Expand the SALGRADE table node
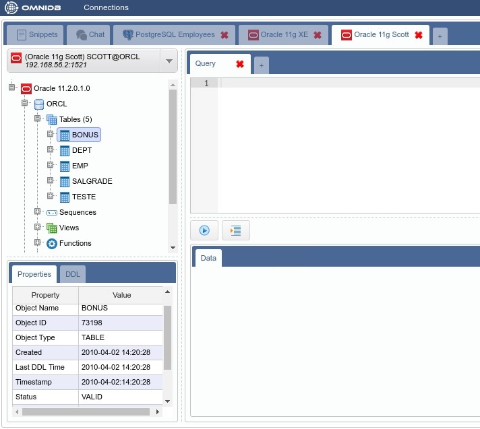Image resolution: width=480 pixels, height=429 pixels. click(50, 180)
